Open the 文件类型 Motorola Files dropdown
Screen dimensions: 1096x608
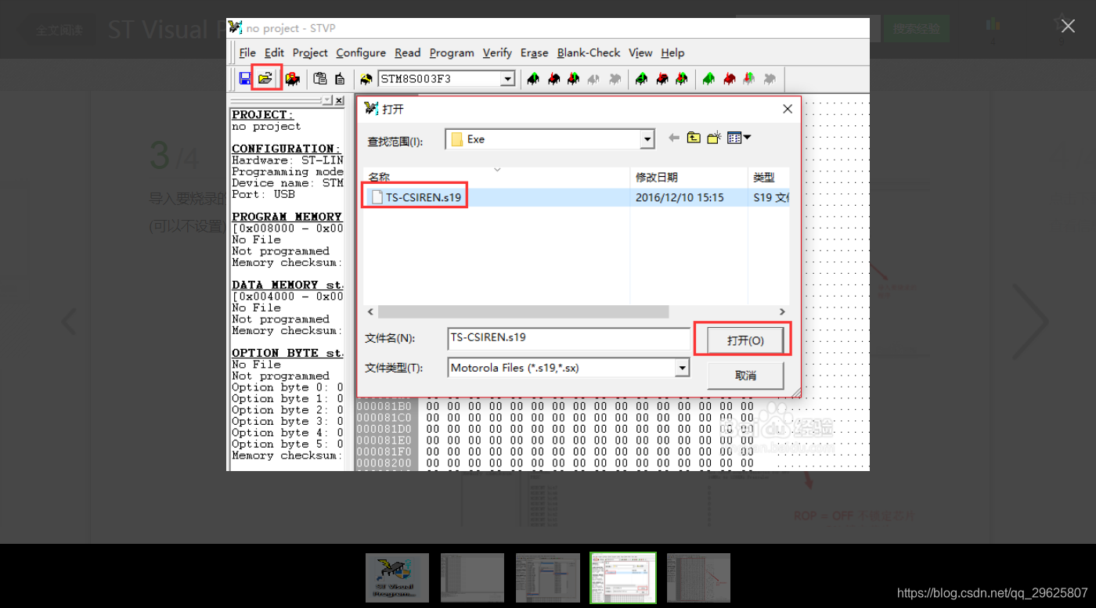pos(681,367)
